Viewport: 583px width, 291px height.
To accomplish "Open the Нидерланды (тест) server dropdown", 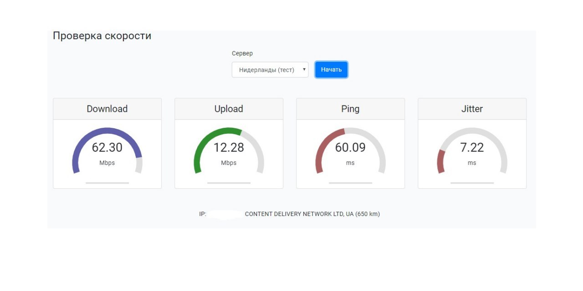I will 270,70.
